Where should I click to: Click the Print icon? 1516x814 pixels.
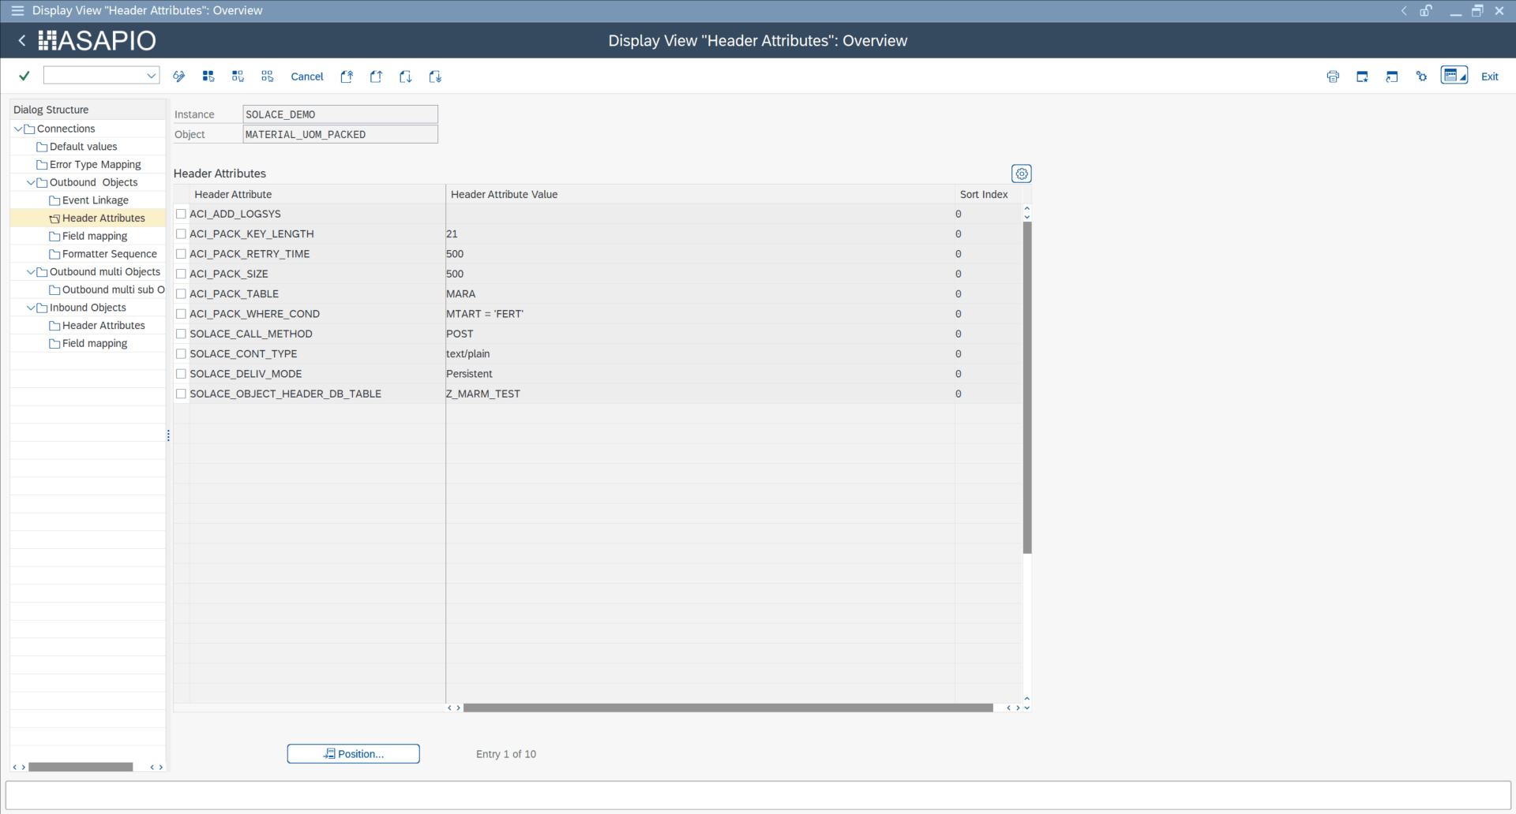1333,77
